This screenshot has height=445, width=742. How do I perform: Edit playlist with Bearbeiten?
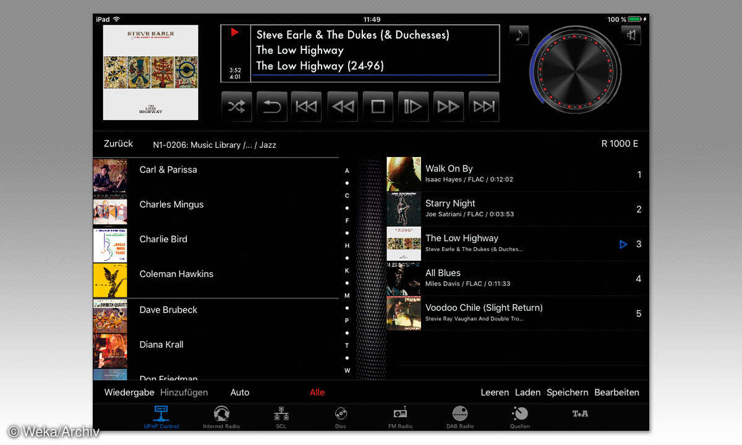click(616, 392)
